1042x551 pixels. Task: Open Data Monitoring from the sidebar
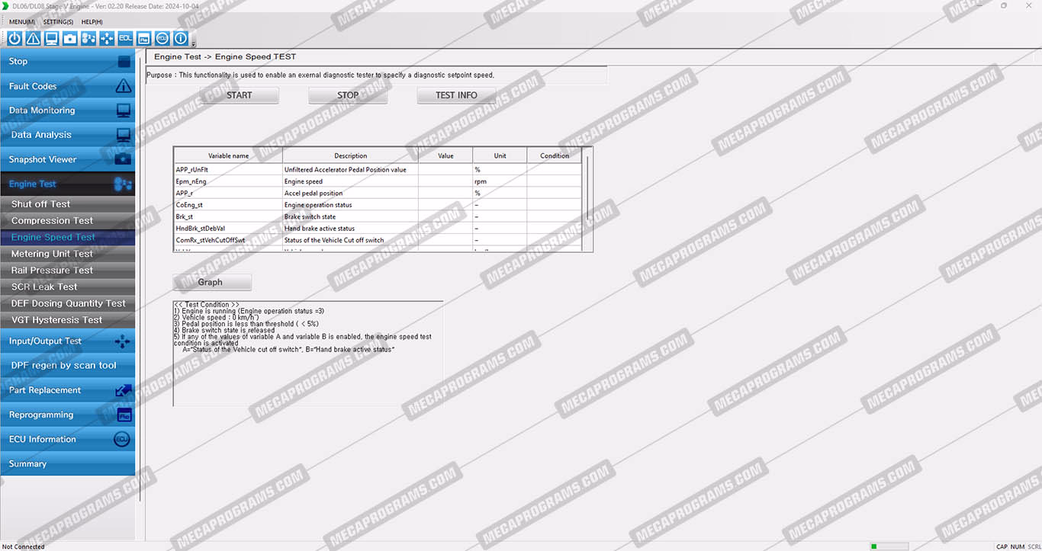pos(68,111)
